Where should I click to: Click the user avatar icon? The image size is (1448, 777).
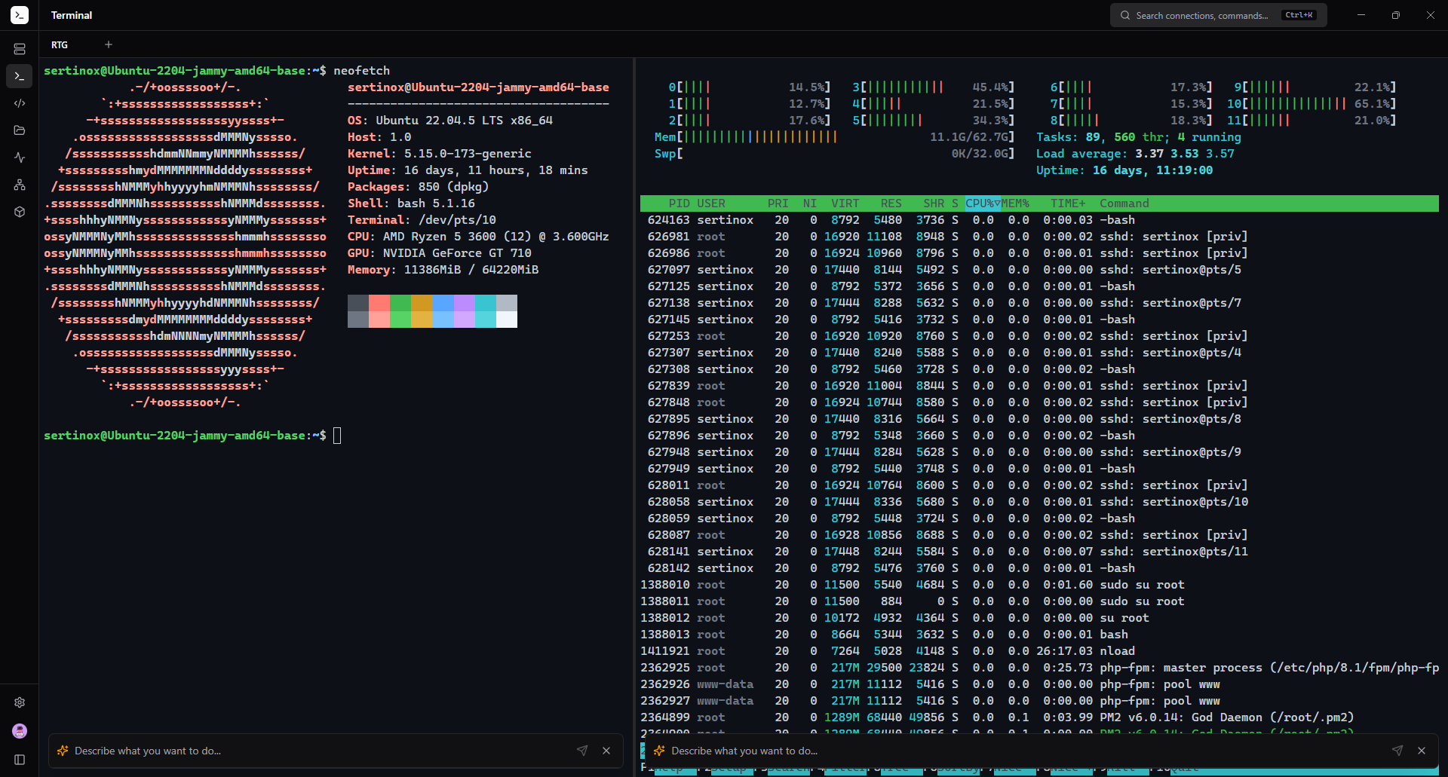pyautogui.click(x=20, y=731)
